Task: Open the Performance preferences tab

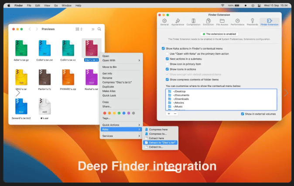Action: click(237, 22)
